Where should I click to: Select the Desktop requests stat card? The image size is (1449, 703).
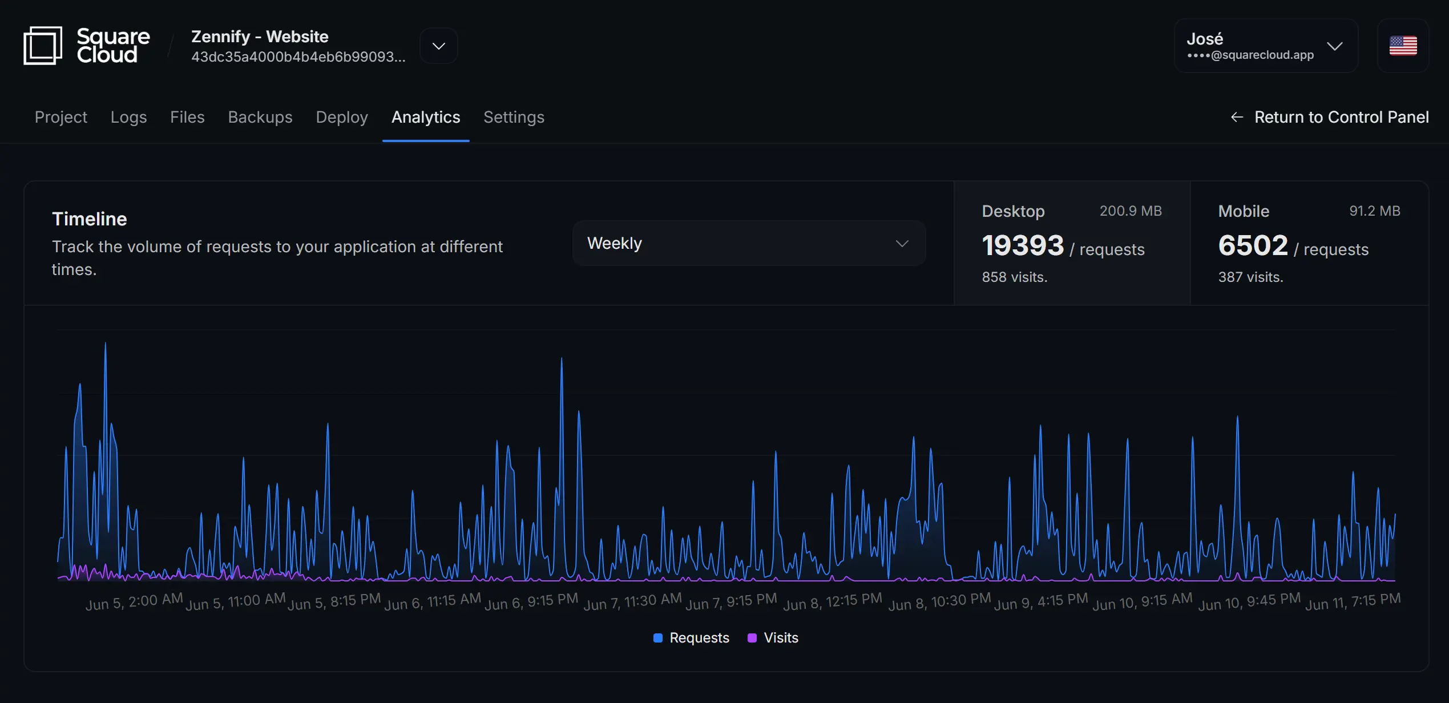[1071, 244]
